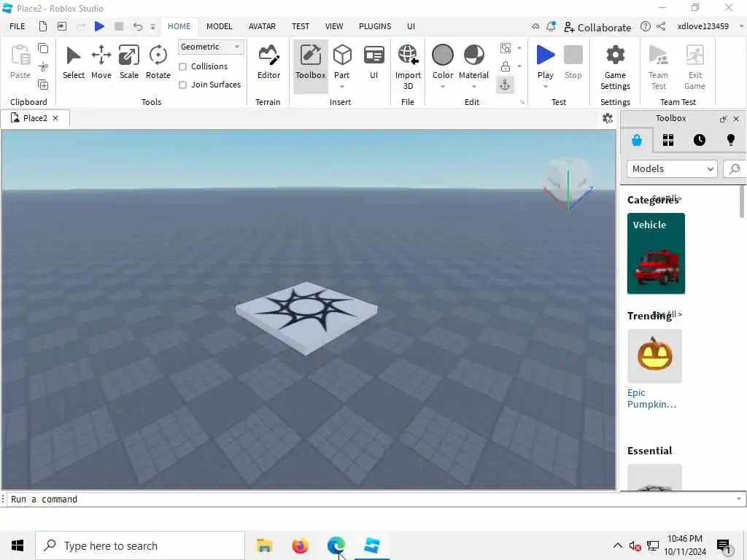Click the Stop test button
The image size is (747, 560).
pos(573,62)
